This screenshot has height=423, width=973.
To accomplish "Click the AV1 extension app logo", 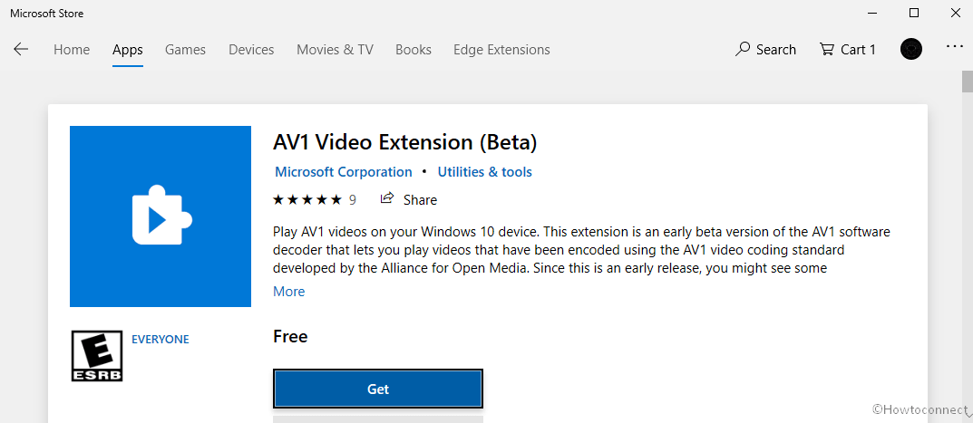I will [x=160, y=216].
